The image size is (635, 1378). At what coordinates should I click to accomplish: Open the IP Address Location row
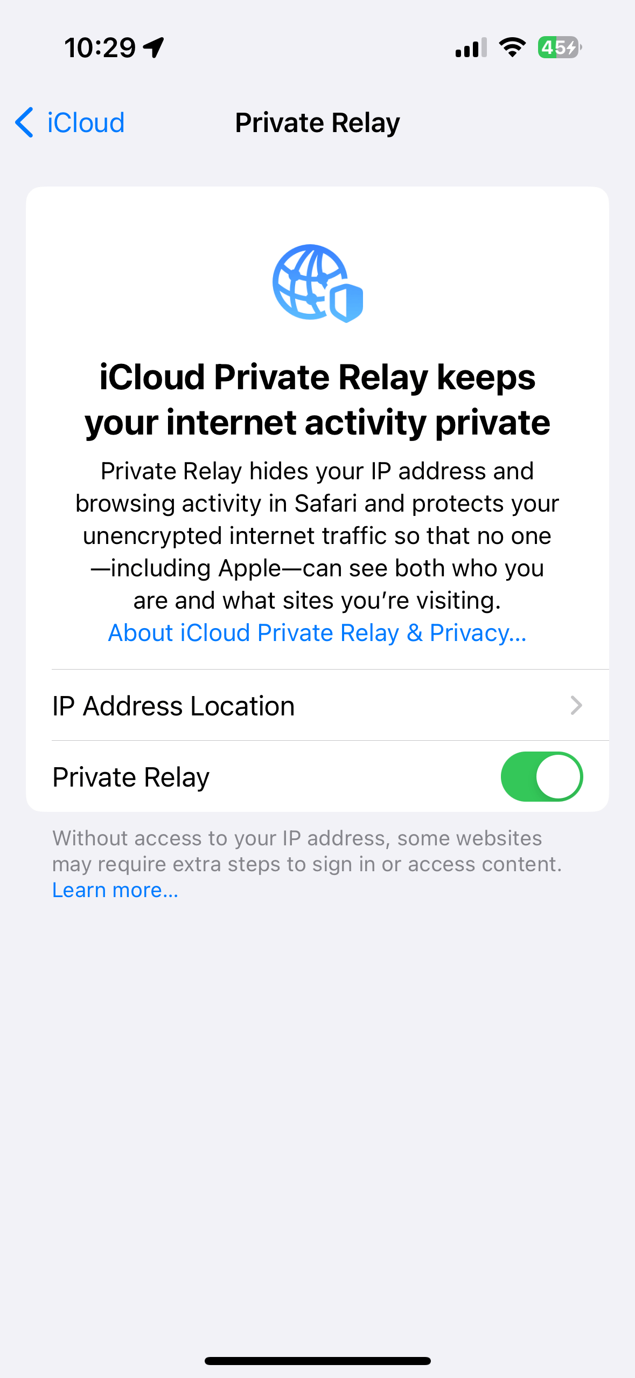tap(317, 705)
